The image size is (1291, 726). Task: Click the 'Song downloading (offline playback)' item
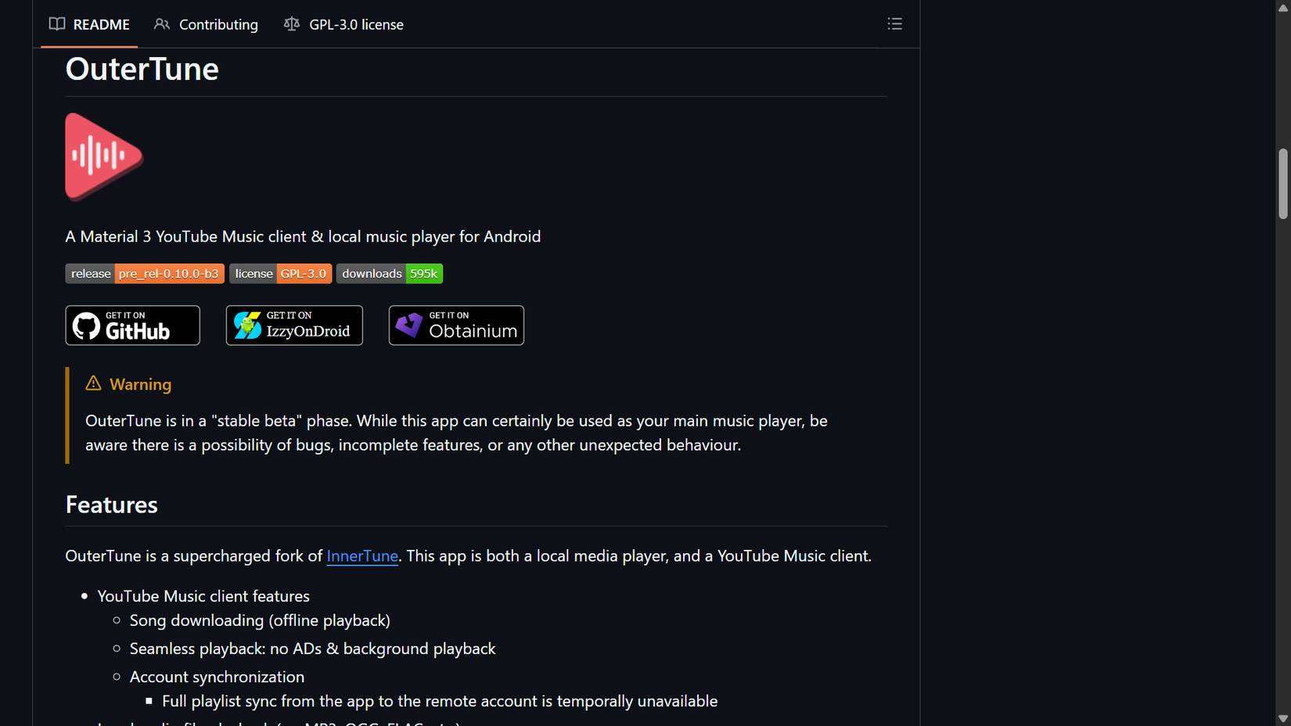coord(260,620)
